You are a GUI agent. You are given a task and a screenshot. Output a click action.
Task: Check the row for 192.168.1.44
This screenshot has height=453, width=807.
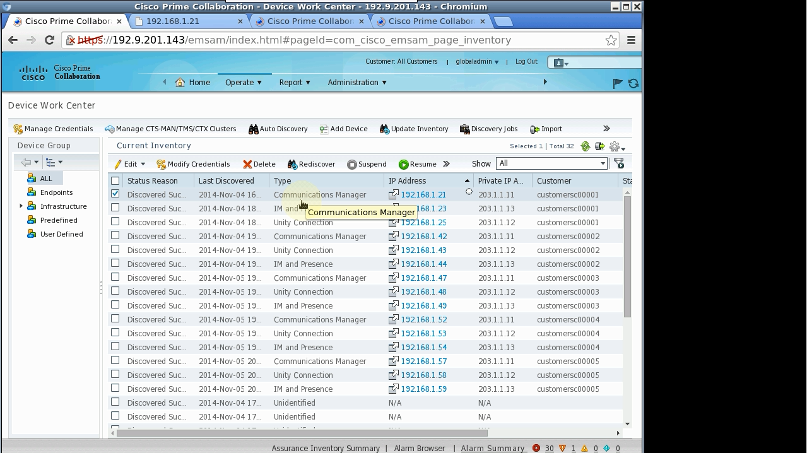point(115,263)
